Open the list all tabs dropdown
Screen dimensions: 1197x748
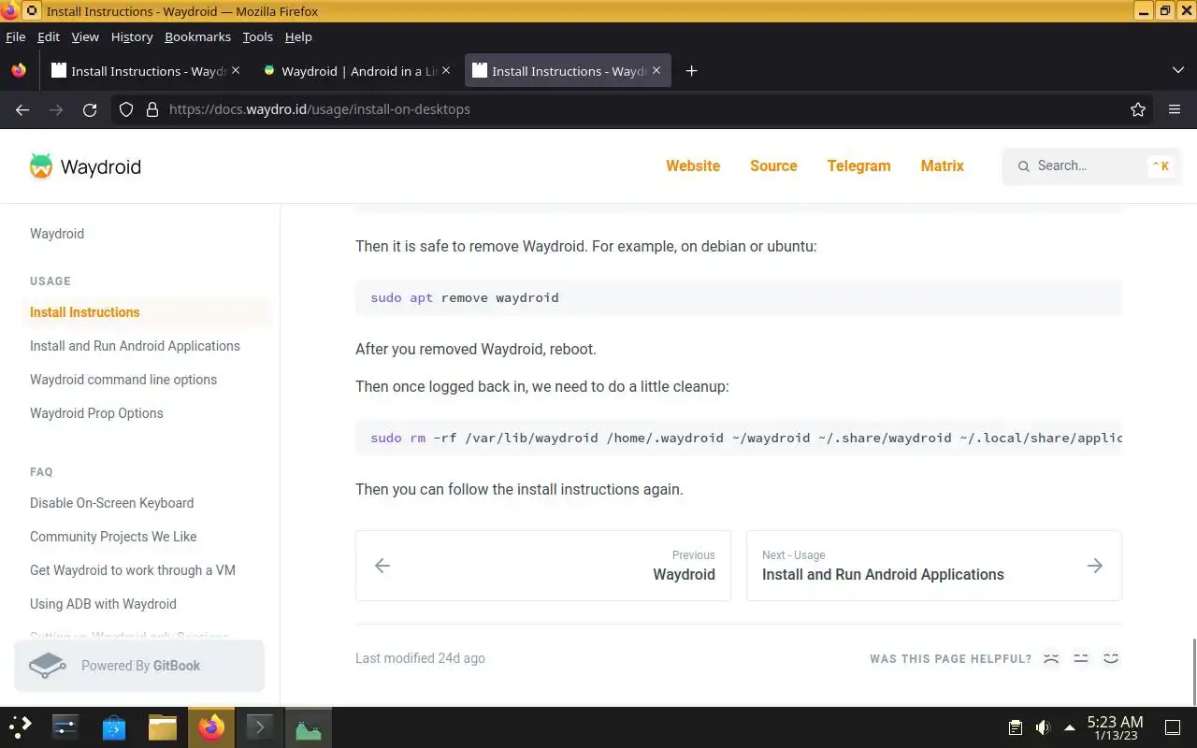tap(1177, 71)
